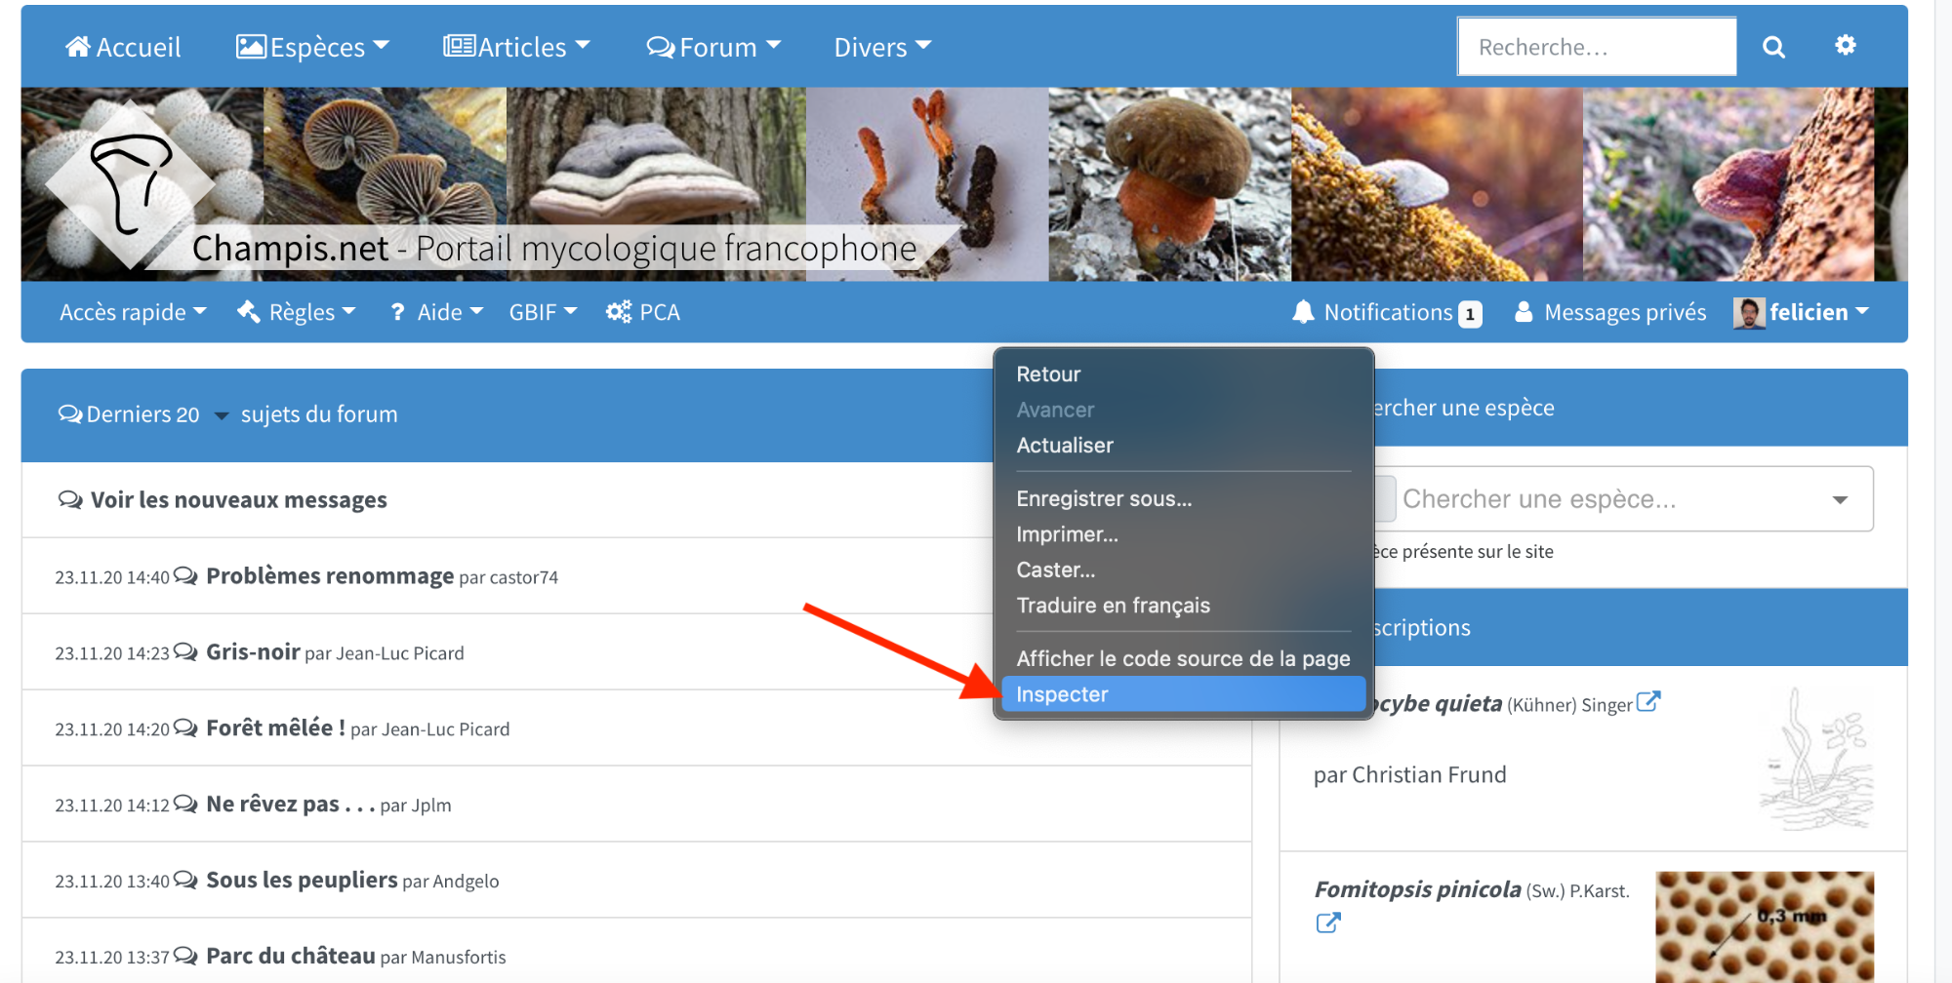Viewport: 1952px width, 983px height.
Task: Click Voir les nouveaux messages link
Action: [238, 500]
